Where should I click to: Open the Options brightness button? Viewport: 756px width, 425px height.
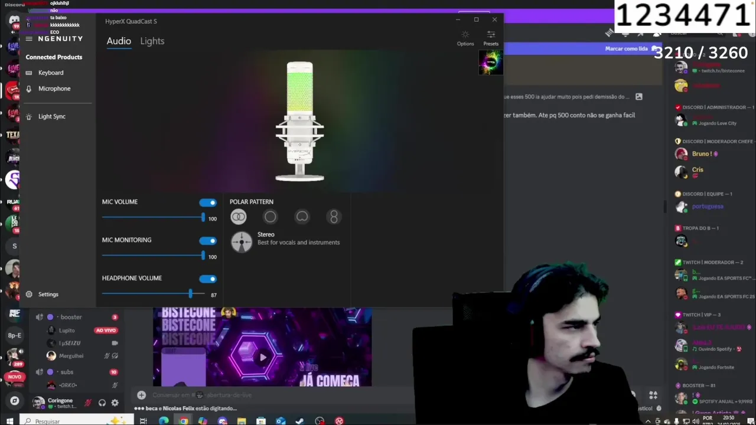(465, 38)
